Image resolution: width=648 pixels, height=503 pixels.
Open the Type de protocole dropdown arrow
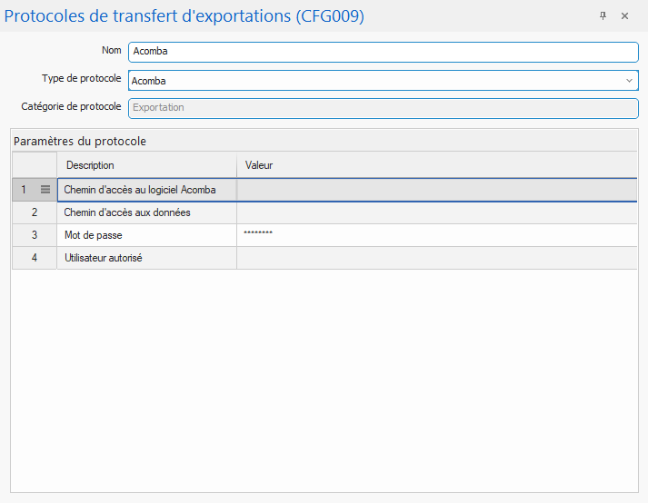tap(629, 81)
